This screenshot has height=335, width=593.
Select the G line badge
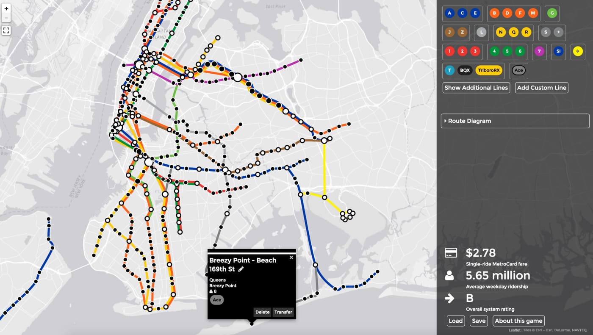pos(551,13)
